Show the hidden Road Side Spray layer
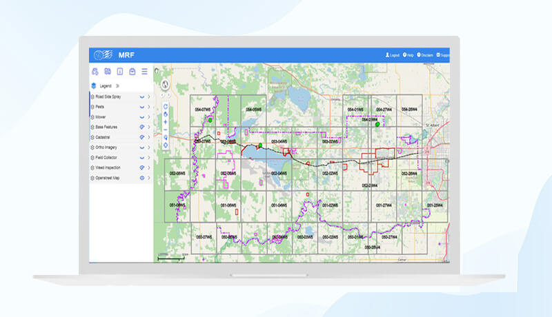 click(x=142, y=97)
